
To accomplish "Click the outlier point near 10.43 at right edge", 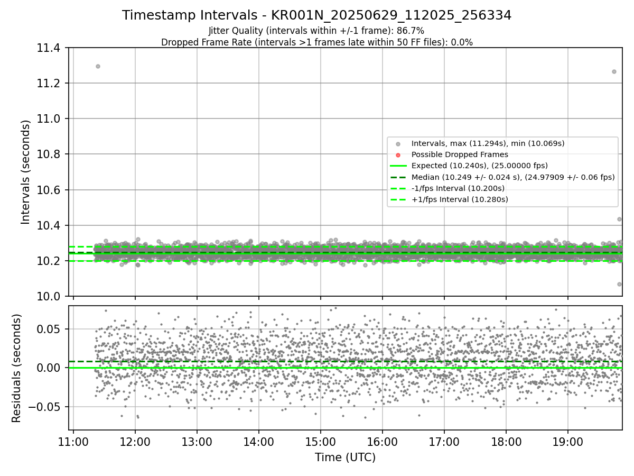I will click(x=619, y=219).
